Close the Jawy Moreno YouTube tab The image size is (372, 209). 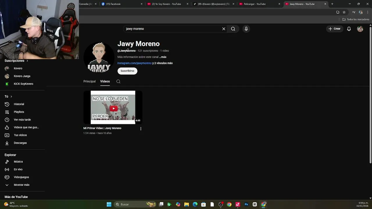[x=325, y=4]
